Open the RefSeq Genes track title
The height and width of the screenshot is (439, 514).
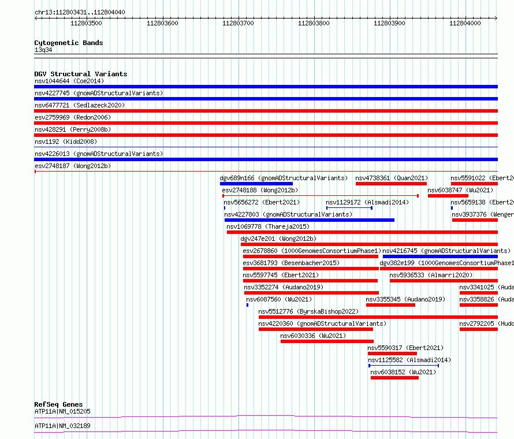coord(59,404)
